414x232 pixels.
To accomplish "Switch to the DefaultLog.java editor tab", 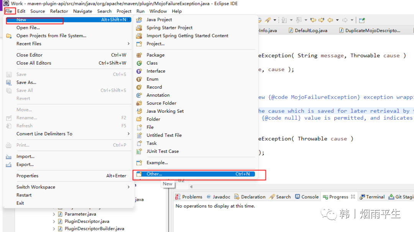I will (x=311, y=31).
